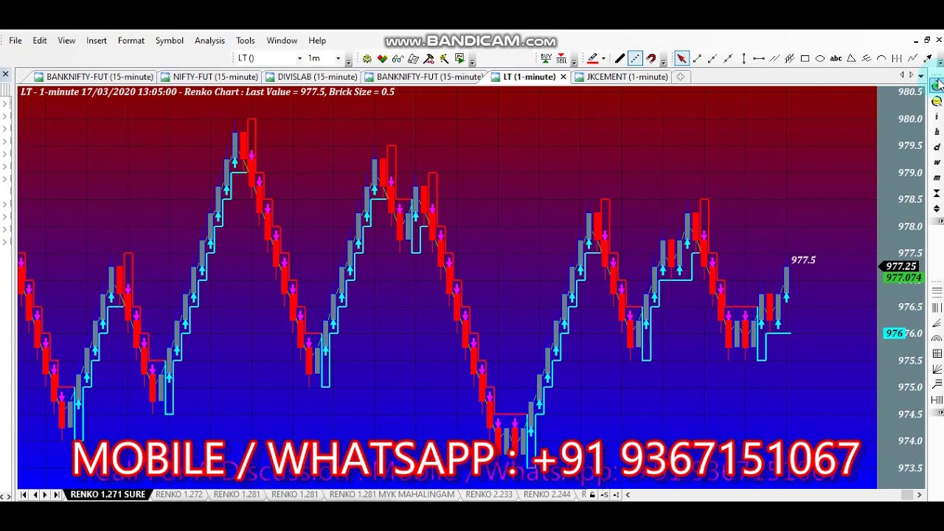
Task: Toggle dotted line style button
Action: [635, 58]
